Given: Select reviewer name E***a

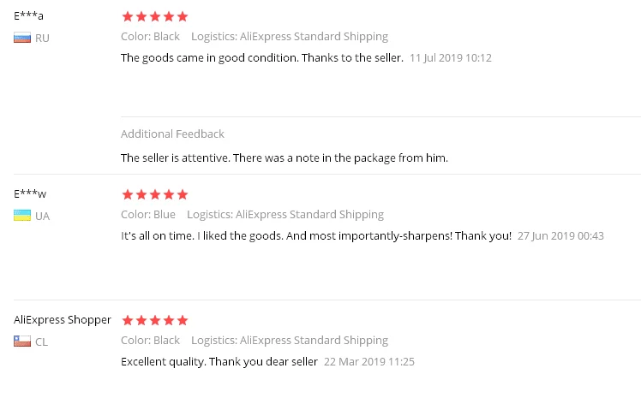Looking at the screenshot, I should click(29, 15).
